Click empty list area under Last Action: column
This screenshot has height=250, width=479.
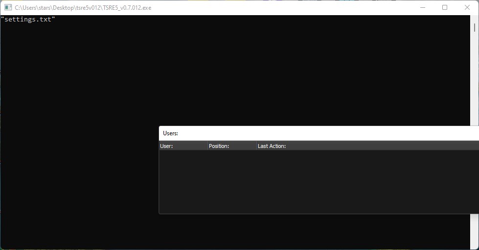coord(367,181)
